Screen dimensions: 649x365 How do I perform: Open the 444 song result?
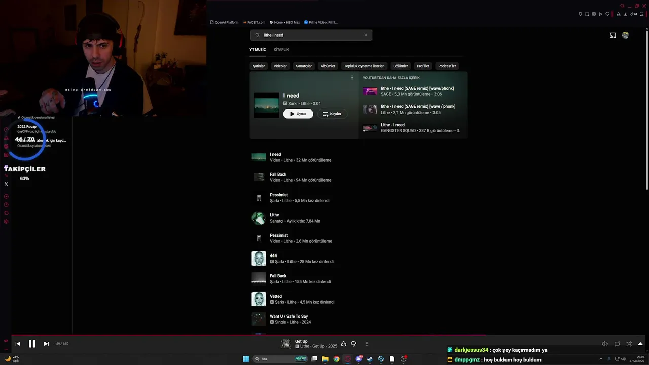click(x=357, y=259)
